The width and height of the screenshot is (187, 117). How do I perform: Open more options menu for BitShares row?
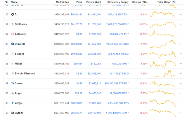[181, 24]
